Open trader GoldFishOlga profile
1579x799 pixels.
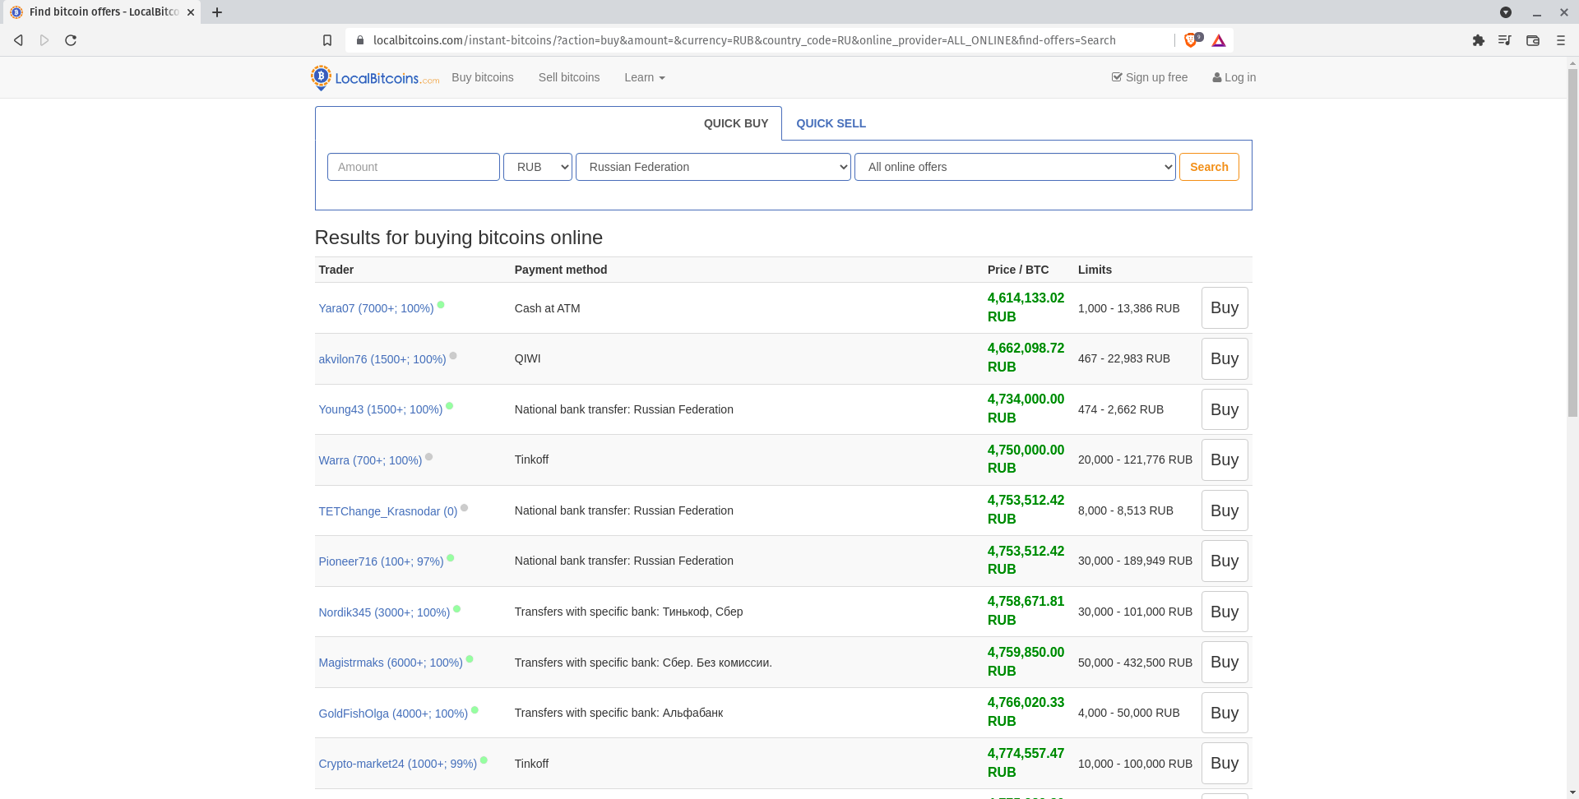393,714
